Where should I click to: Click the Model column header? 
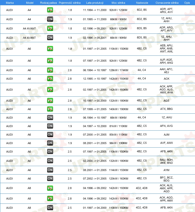tap(30, 3)
